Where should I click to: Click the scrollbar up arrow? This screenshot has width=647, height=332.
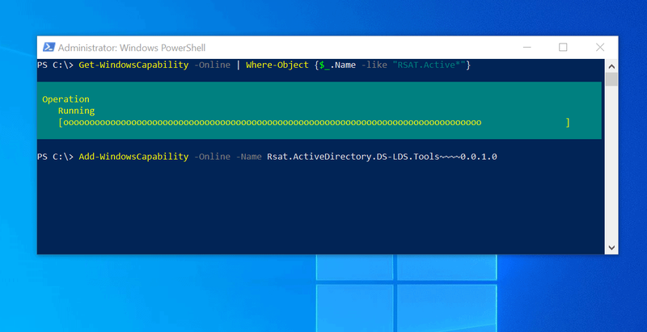point(611,66)
